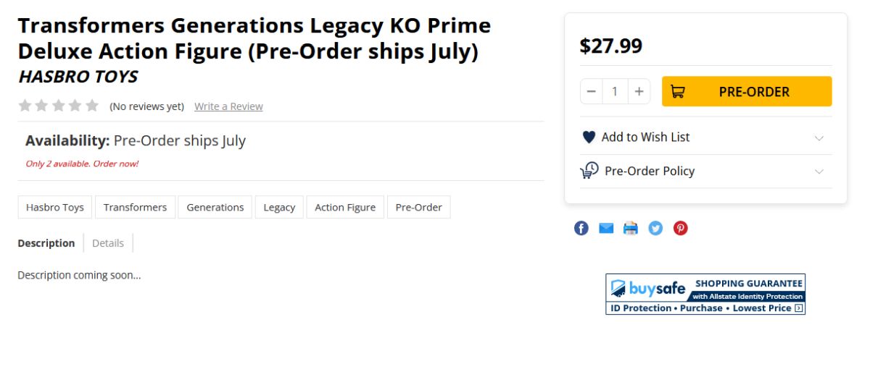Rate product using fifth star
This screenshot has width=870, height=369.
coord(92,106)
